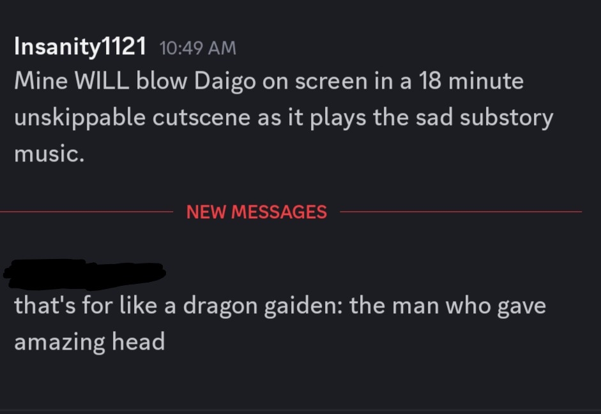
Task: Click "the man who gave" in reply
Action: (448, 306)
